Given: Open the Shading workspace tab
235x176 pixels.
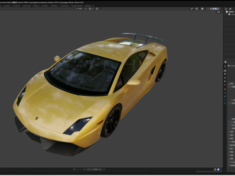Looking at the screenshot, I should pos(36,6).
